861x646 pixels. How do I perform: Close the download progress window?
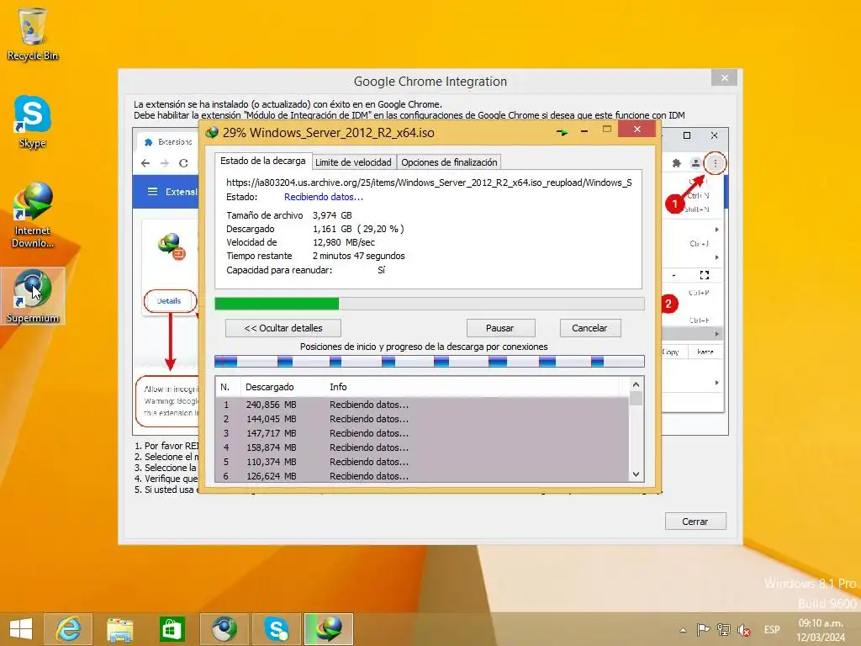coord(637,130)
